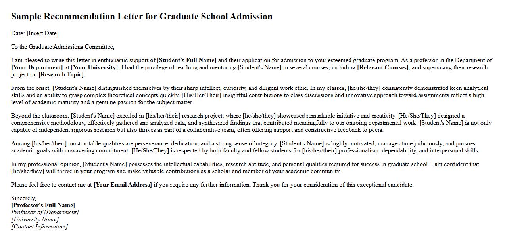Click the bold '[Research Topic]' placeholder
Image resolution: width=507 pixels, height=238 pixels.
pos(61,74)
